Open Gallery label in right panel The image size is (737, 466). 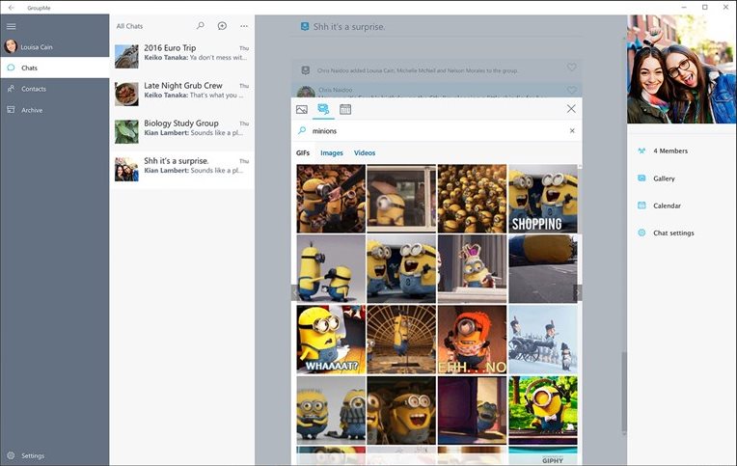pos(664,178)
